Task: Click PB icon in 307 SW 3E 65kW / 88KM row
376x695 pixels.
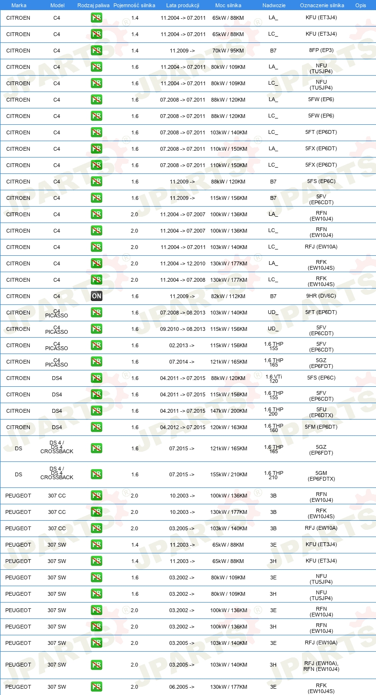Action: pyautogui.click(x=96, y=545)
